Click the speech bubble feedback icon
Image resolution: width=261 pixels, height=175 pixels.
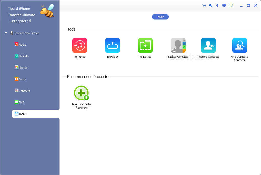tap(224, 5)
